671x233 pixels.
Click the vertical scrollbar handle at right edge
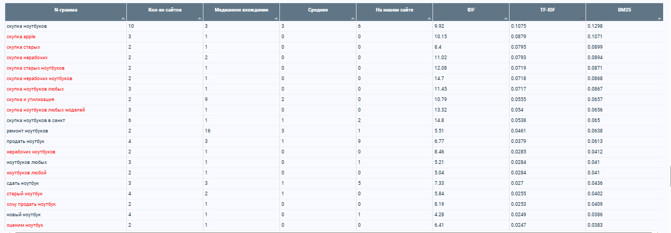pyautogui.click(x=670, y=175)
